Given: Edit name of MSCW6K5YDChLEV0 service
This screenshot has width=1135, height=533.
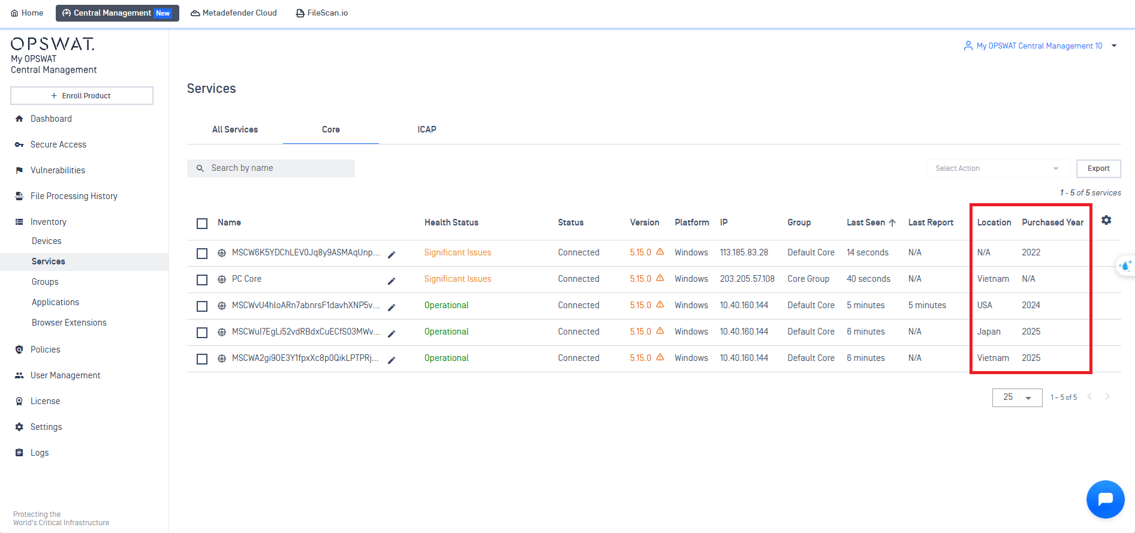Looking at the screenshot, I should pos(392,254).
